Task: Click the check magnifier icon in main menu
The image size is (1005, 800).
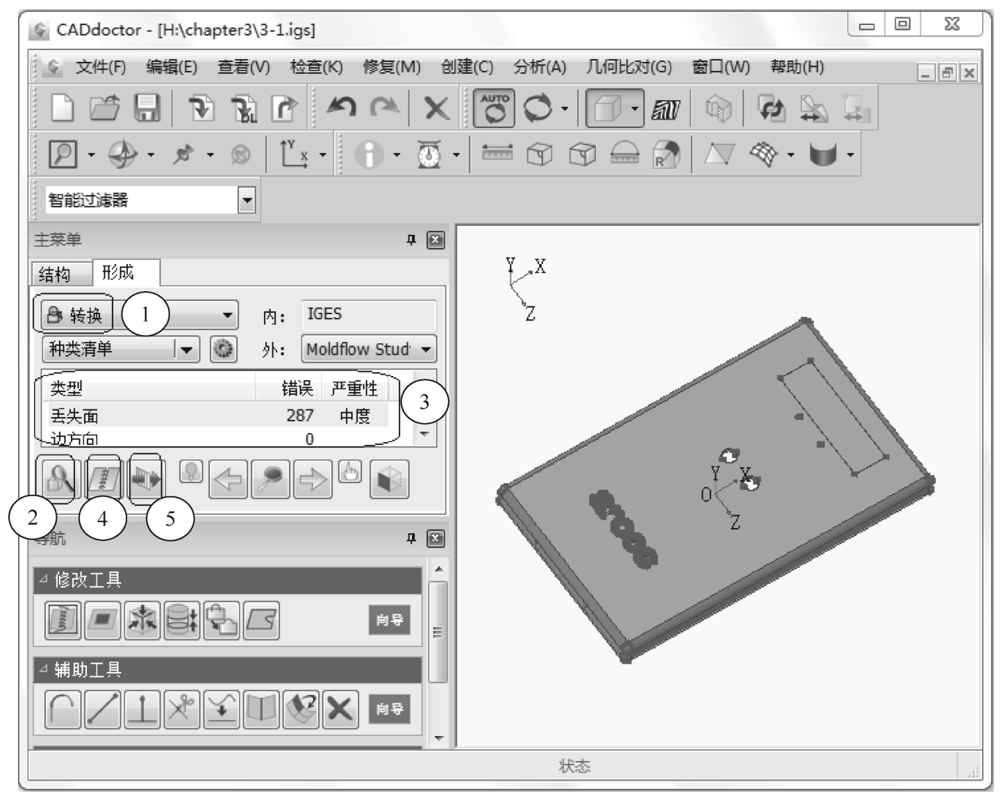Action: 58,479
